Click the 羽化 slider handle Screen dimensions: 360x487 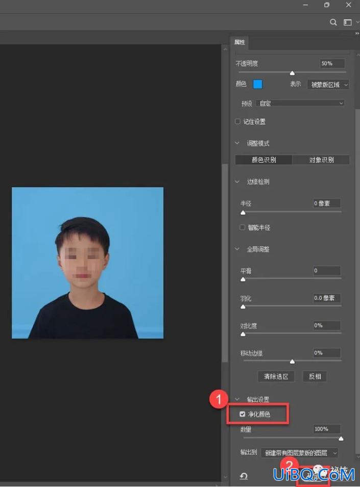243,307
